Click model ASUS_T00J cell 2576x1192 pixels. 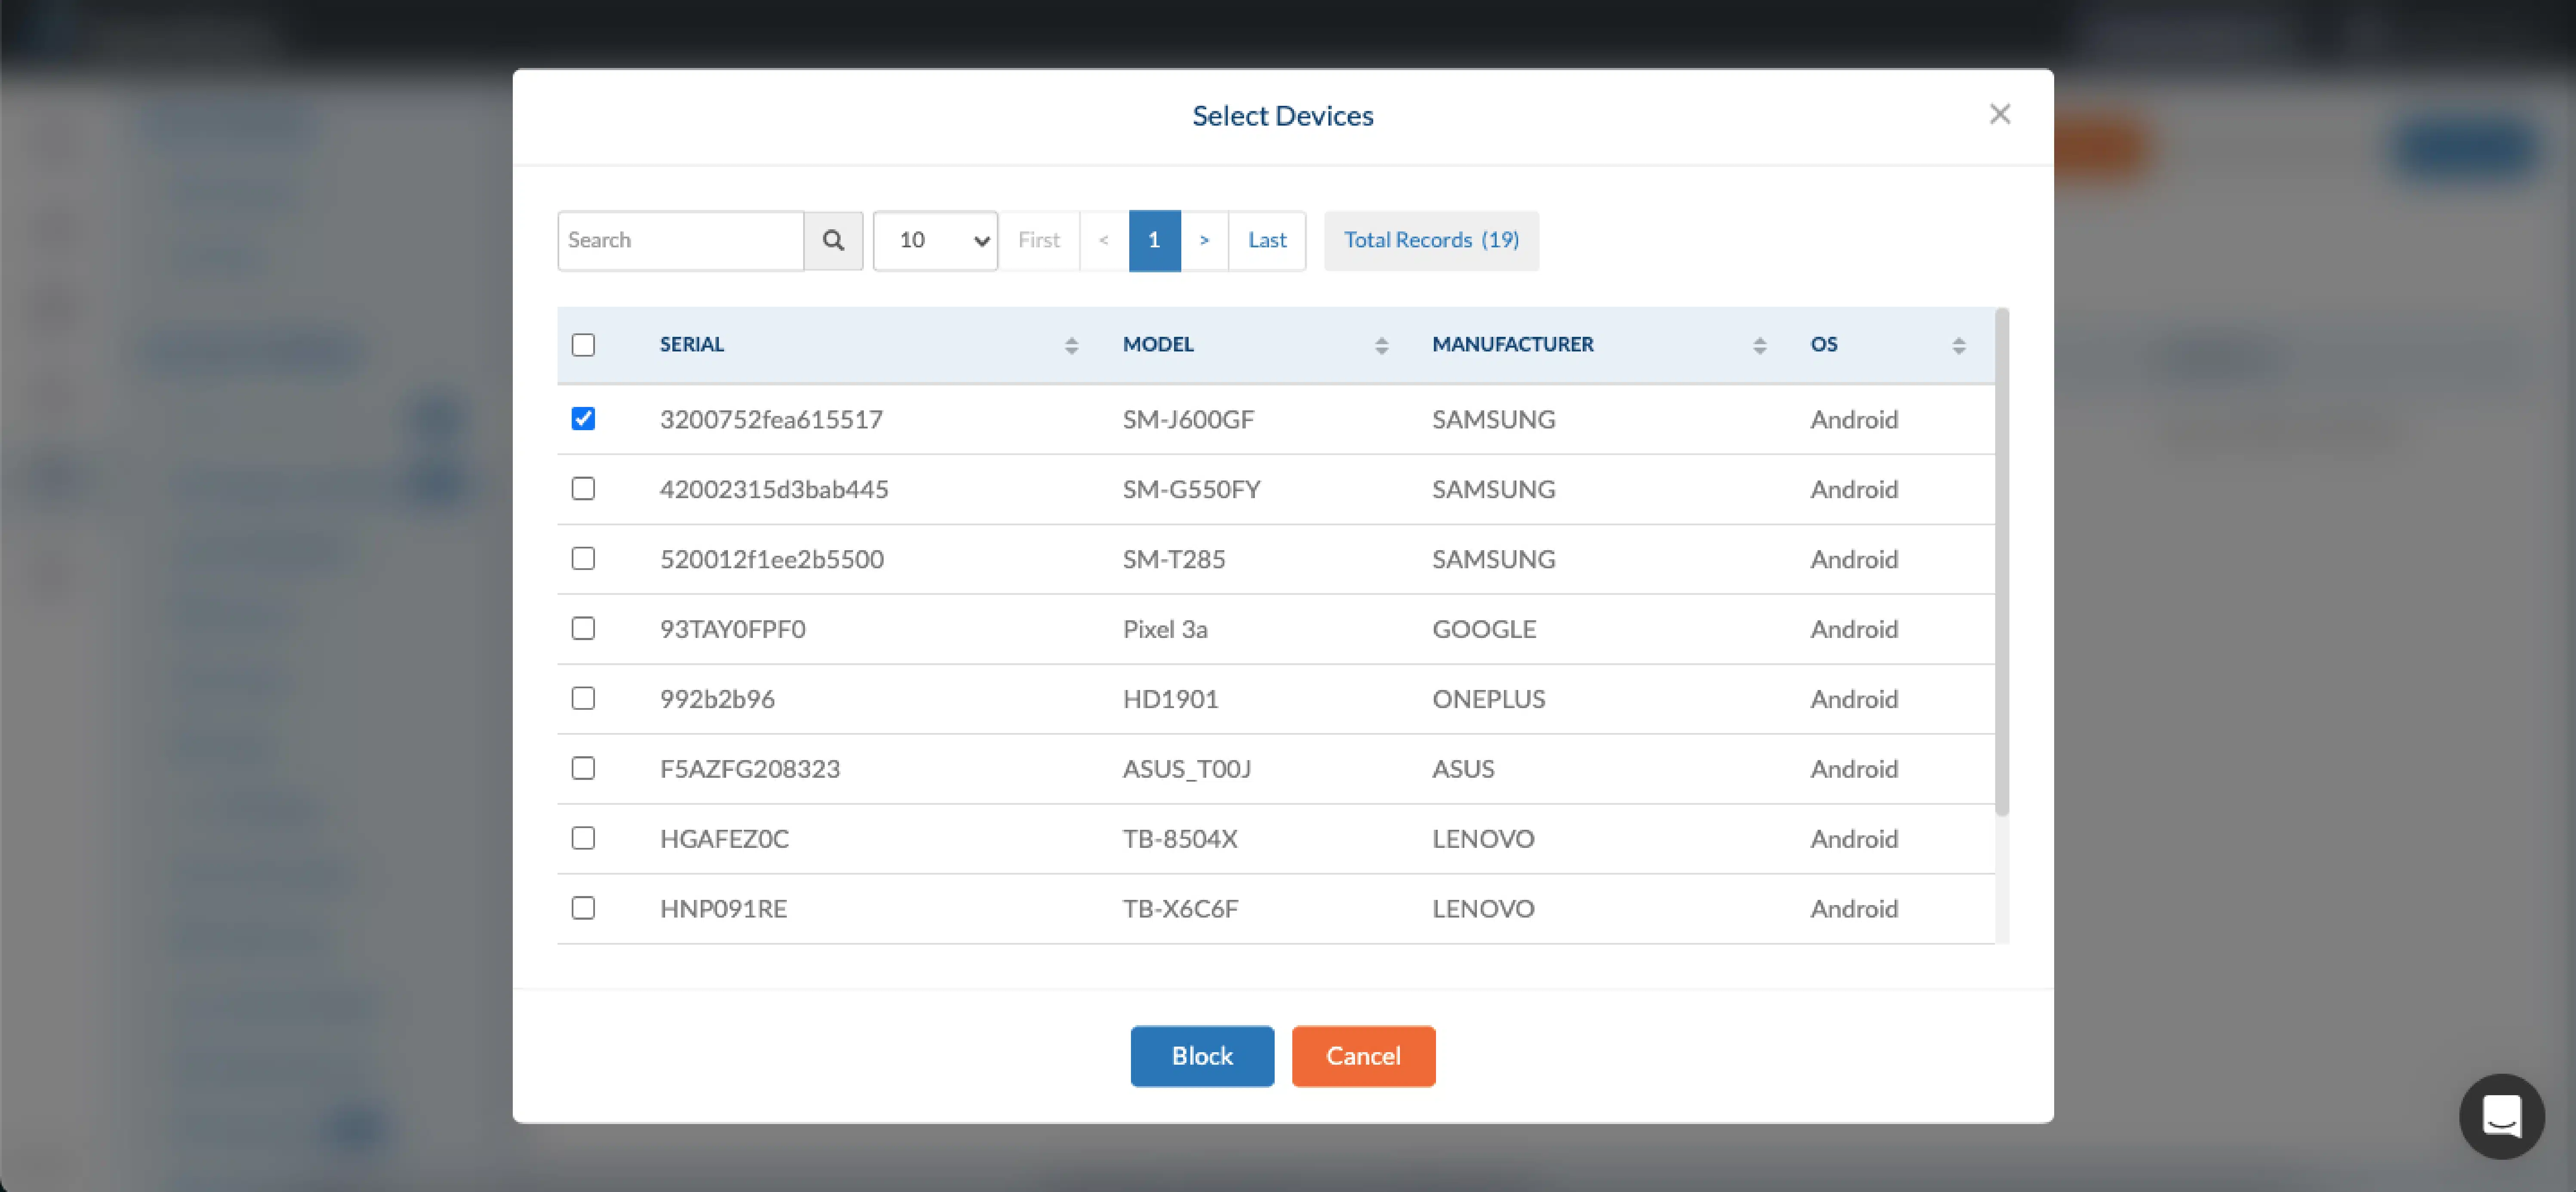1186,769
